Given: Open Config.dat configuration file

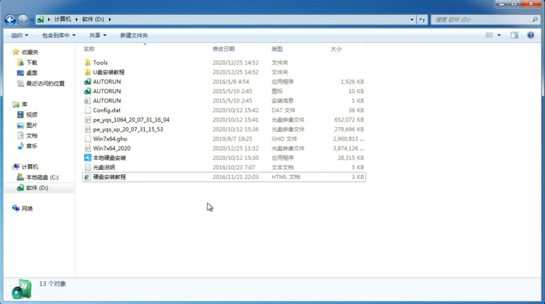Looking at the screenshot, I should 107,110.
